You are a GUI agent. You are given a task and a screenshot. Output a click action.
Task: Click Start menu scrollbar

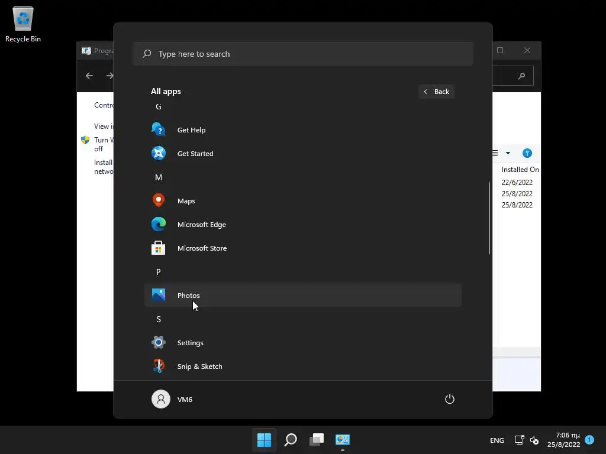(489, 218)
